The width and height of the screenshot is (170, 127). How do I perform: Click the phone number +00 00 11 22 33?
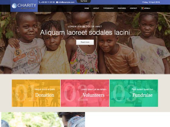48,2
